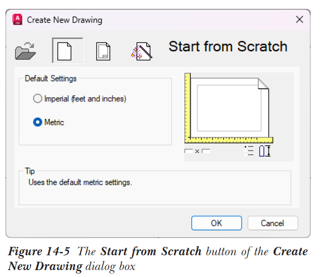This screenshot has width=324, height=277.
Task: Confirm with the OK button
Action: (x=216, y=223)
